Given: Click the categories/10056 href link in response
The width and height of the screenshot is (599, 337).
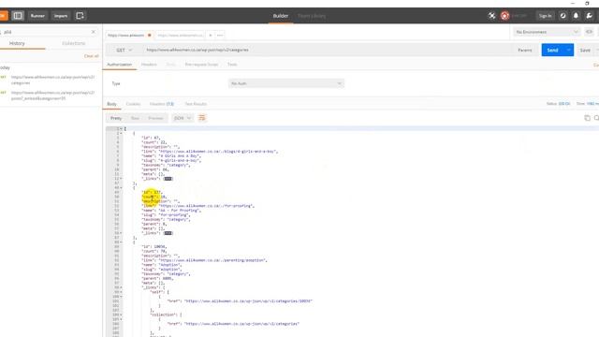Looking at the screenshot, I should [x=248, y=301].
